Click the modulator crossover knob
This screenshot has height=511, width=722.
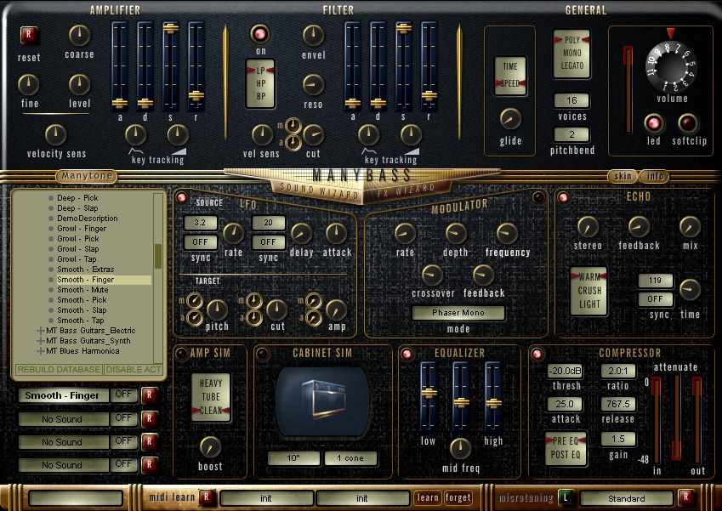coord(432,275)
